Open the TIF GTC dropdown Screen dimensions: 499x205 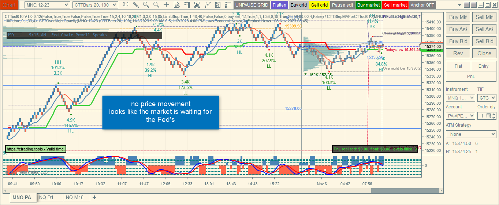pos(487,98)
